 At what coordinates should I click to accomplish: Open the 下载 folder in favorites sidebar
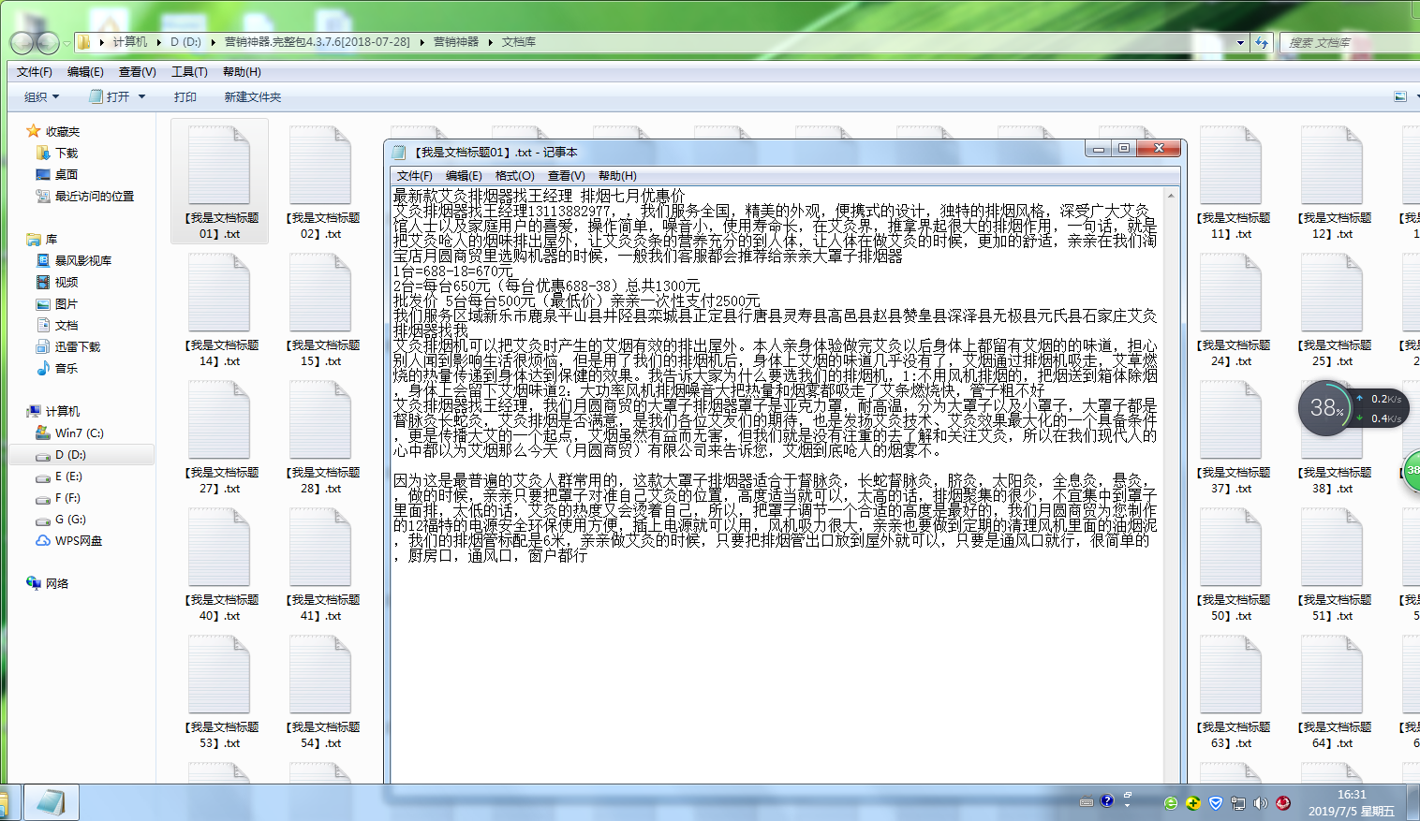66,154
